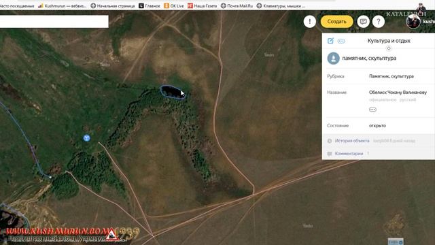This screenshot has height=245, width=435.
Task: Click the history clock icon
Action: [x=330, y=141]
